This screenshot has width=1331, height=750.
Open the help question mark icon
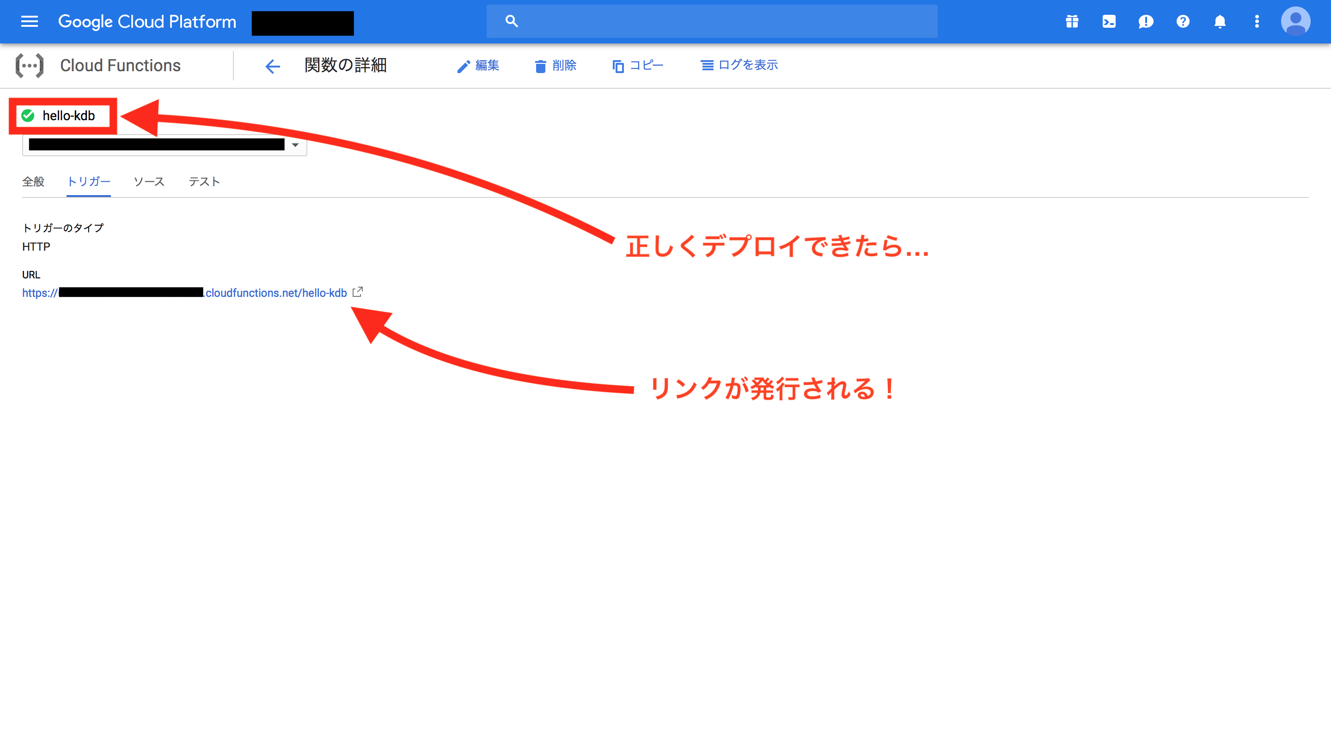point(1183,21)
